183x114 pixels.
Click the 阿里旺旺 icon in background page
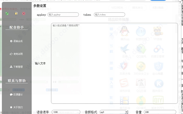pyautogui.click(x=141, y=31)
